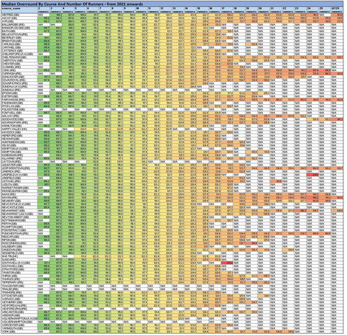
Task: Click the CURRAGH (IRE) course name
Action: [10, 74]
